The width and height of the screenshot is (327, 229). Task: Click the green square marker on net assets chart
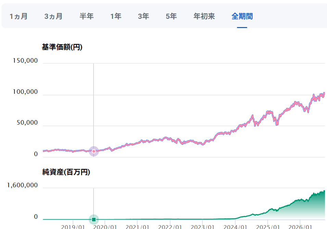tap(94, 219)
